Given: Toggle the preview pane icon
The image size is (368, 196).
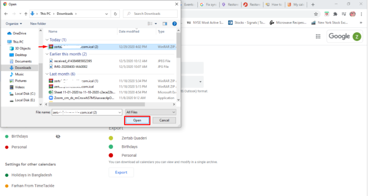Looking at the screenshot, I should pyautogui.click(x=165, y=23).
